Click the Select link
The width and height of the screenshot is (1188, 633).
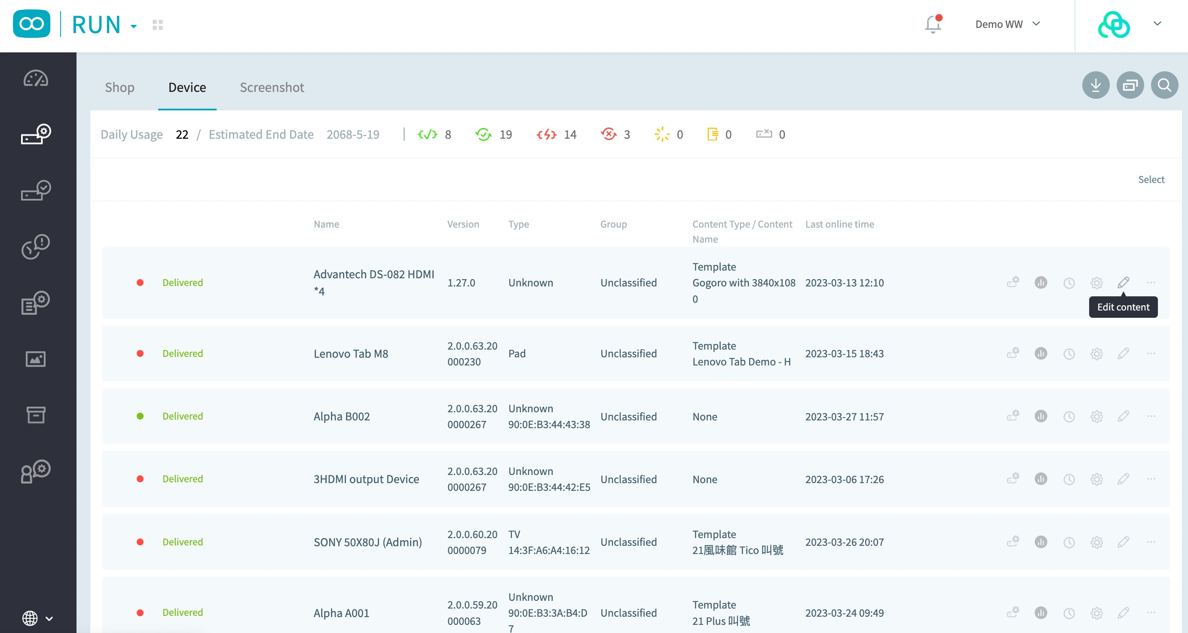pyautogui.click(x=1151, y=180)
